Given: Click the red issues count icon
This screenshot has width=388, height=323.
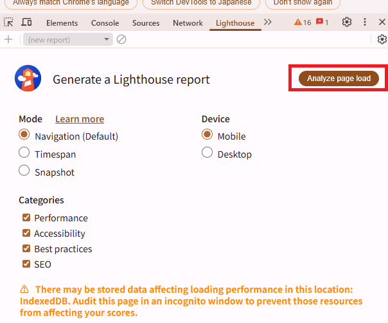Looking at the screenshot, I should click(319, 23).
